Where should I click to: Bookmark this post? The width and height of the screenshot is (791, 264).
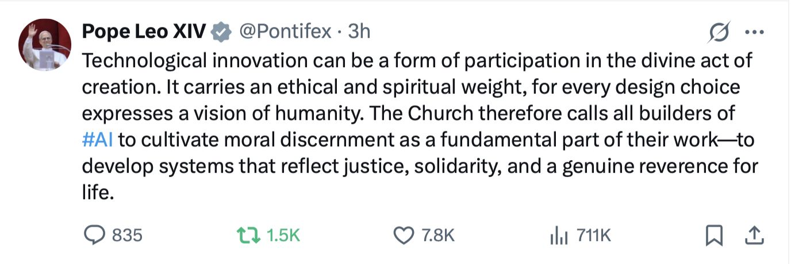(713, 235)
